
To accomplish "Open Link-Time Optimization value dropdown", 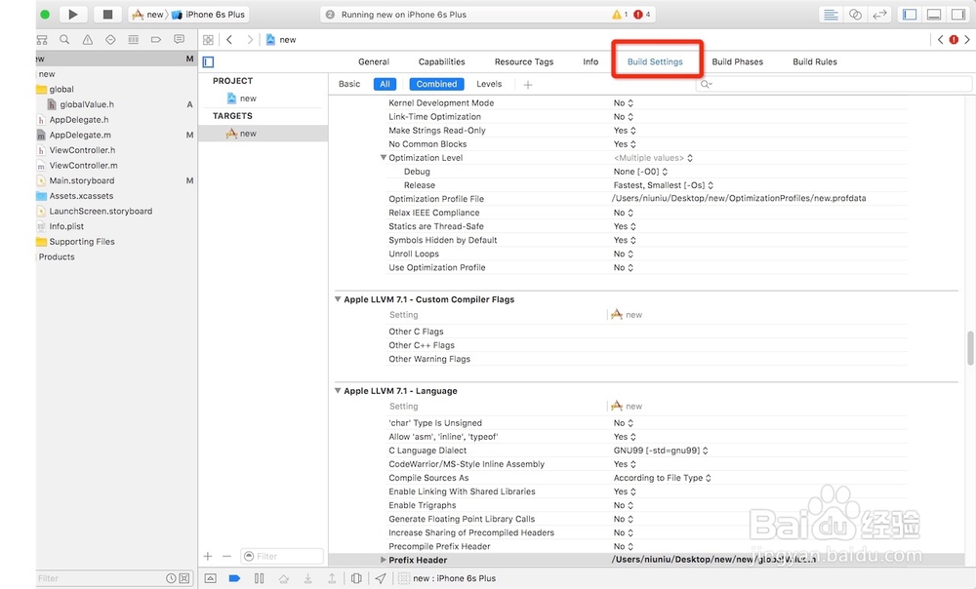I will click(623, 116).
